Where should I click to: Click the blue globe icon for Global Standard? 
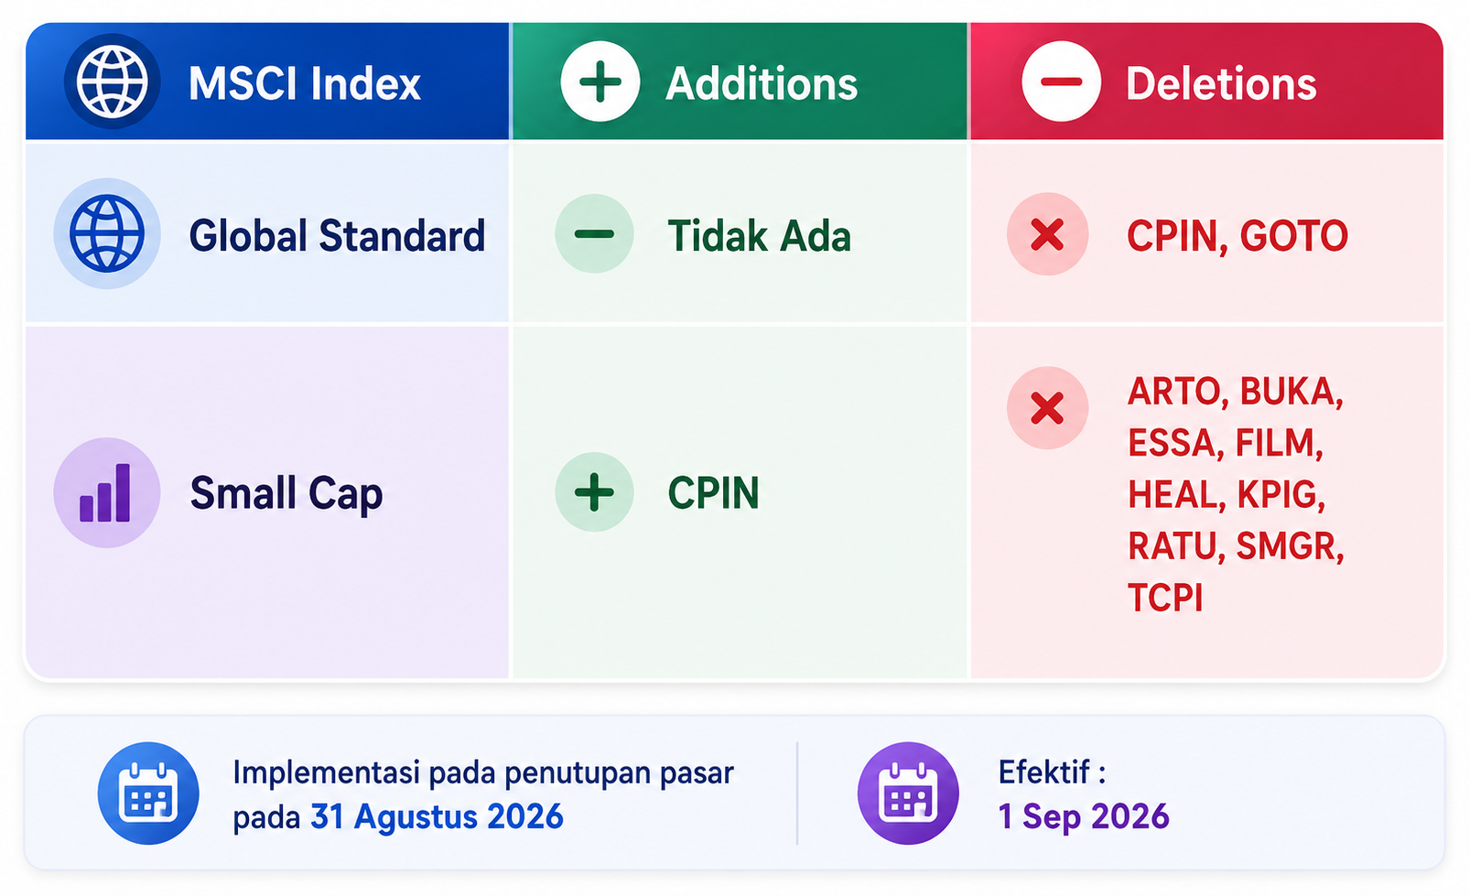coord(107,234)
